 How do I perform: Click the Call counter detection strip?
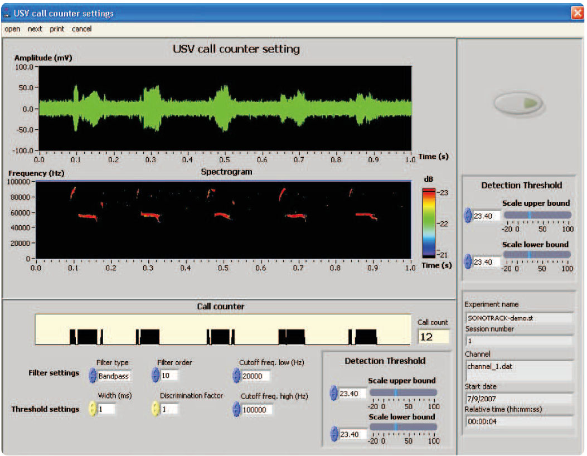coord(223,329)
